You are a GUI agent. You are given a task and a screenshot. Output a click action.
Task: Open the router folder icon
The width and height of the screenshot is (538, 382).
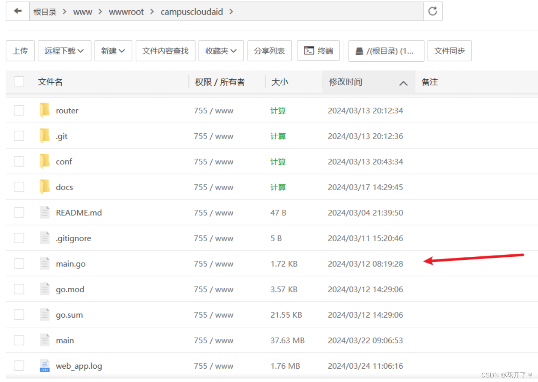pyautogui.click(x=45, y=110)
